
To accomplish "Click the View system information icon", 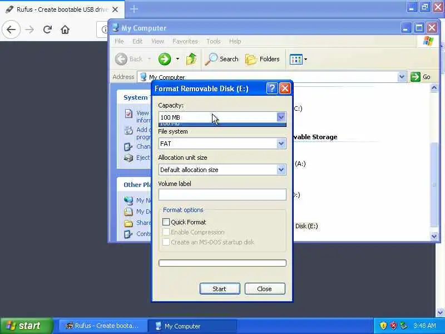I will 128,114.
